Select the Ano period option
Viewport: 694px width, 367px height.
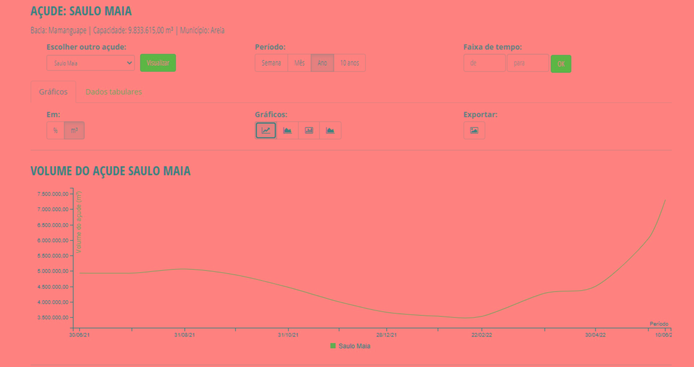pyautogui.click(x=322, y=63)
